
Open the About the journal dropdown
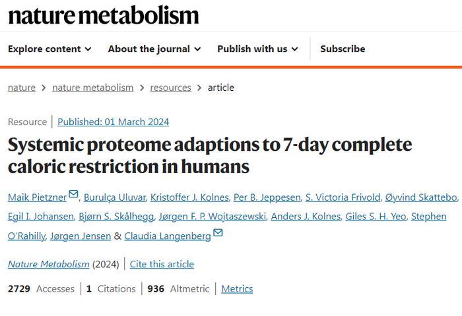(x=154, y=49)
